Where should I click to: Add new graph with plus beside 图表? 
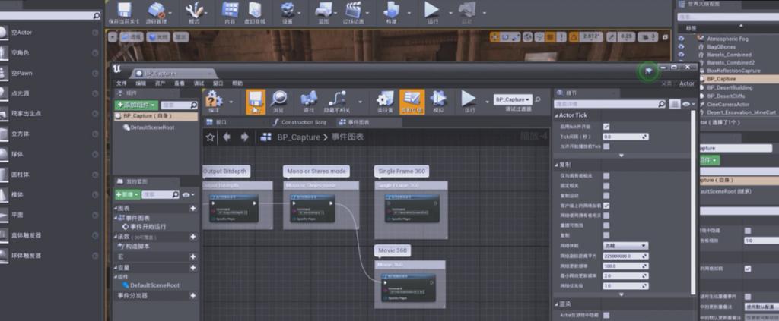click(192, 209)
